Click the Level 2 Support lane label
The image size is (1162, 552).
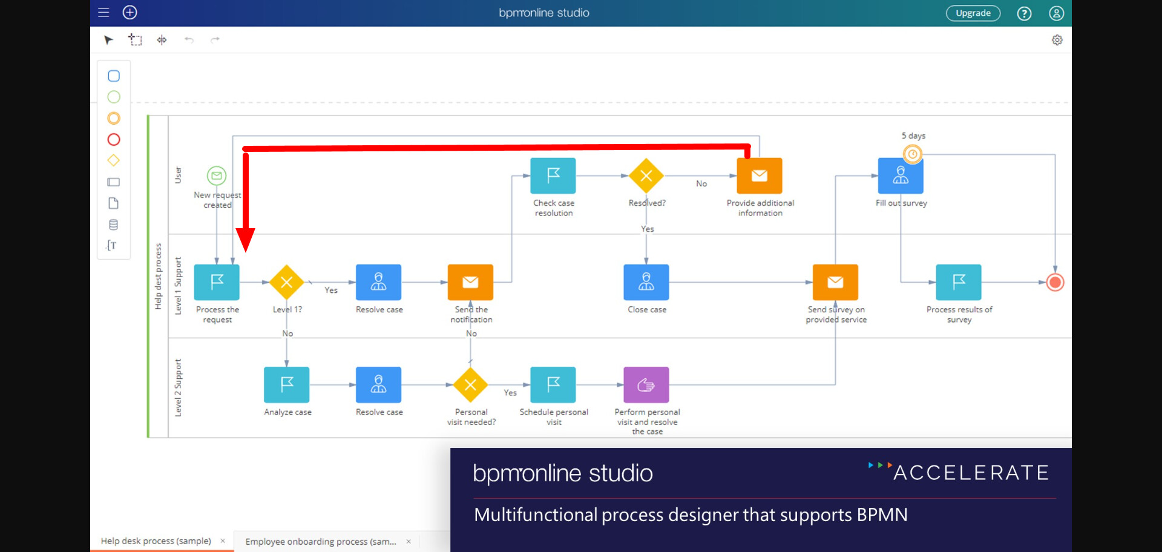tap(178, 388)
